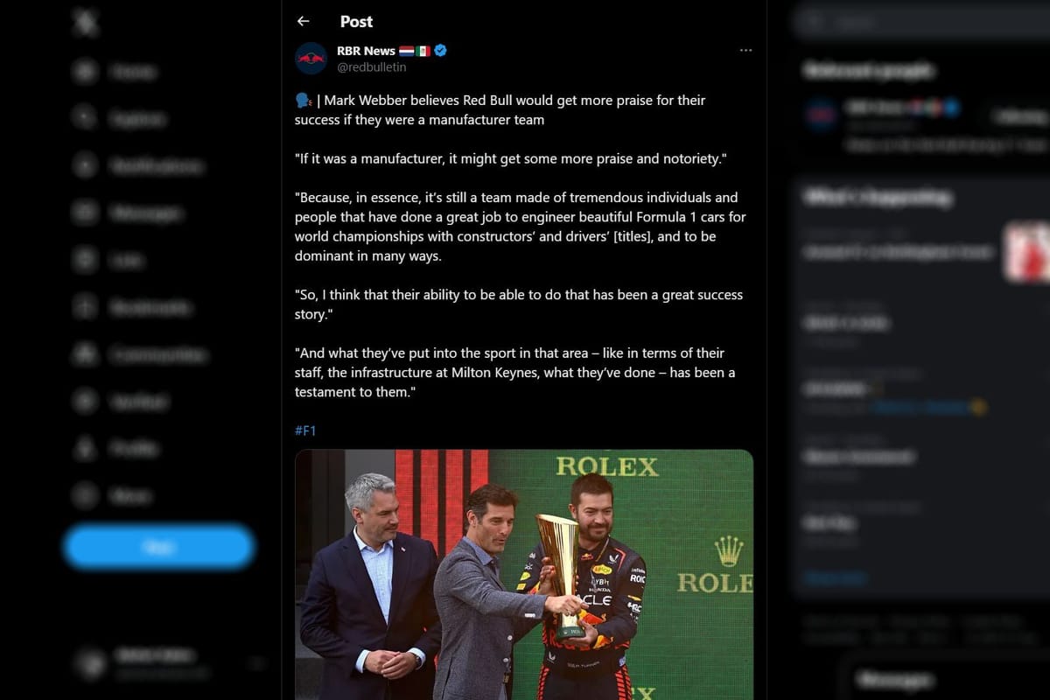Click the blue verified badge next to RBR News
The height and width of the screenshot is (700, 1050).
[x=440, y=51]
